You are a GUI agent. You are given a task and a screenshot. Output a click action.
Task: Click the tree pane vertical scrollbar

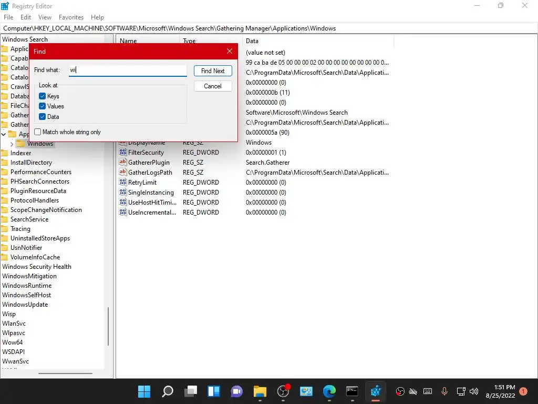108,326
